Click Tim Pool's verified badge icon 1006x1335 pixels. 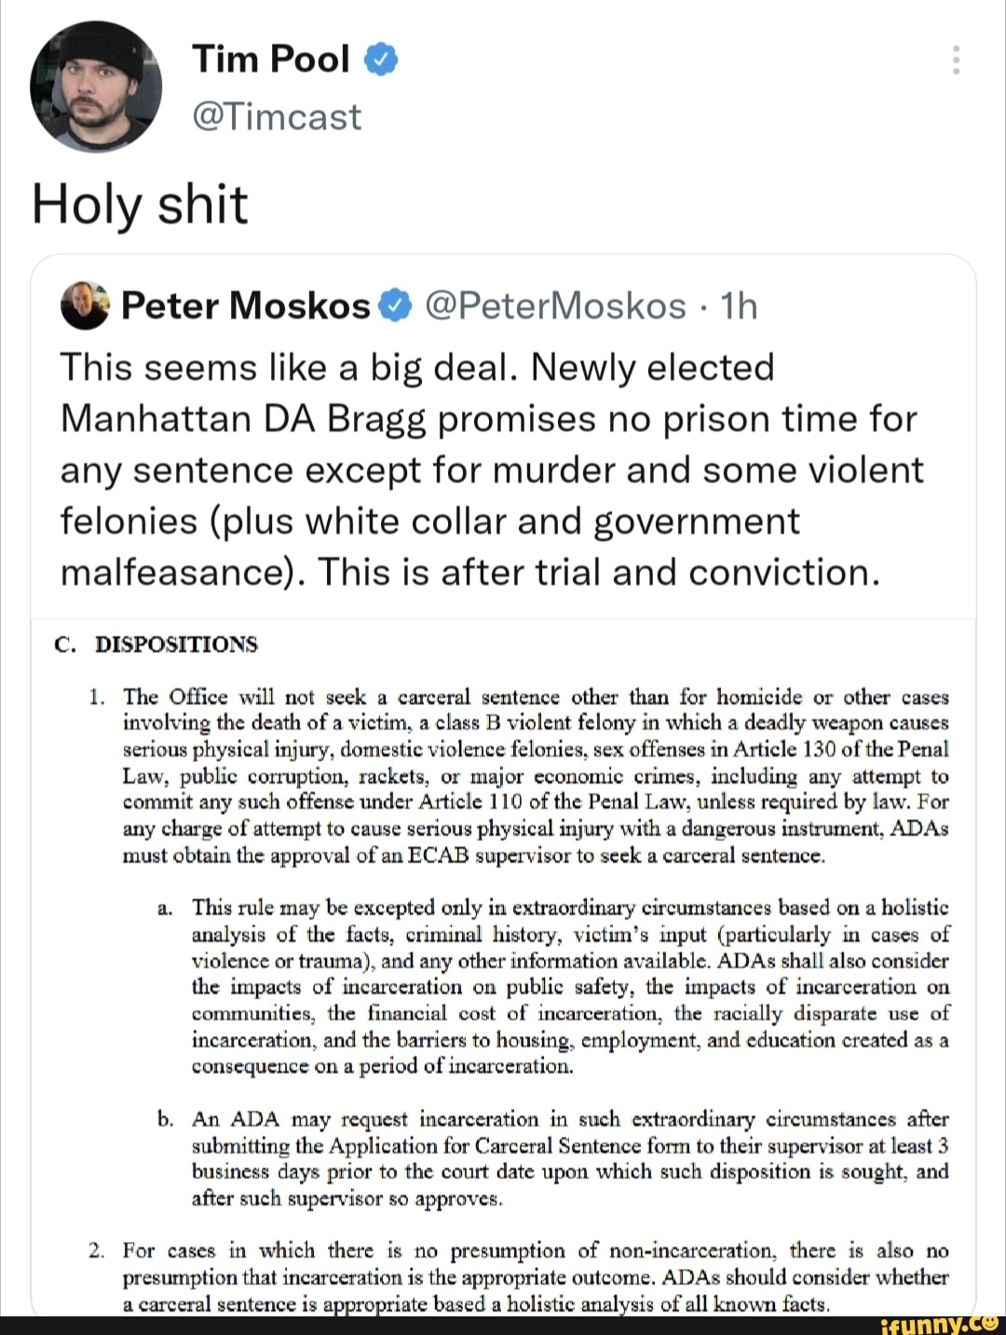point(380,59)
